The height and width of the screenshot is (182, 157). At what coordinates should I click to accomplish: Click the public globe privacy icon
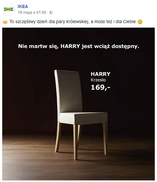click(x=51, y=13)
